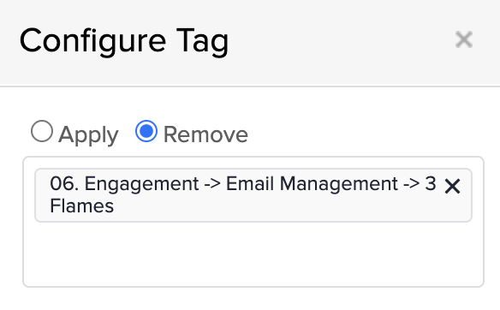Click Email Management text in tag chip
This screenshot has width=500, height=310.
312,184
